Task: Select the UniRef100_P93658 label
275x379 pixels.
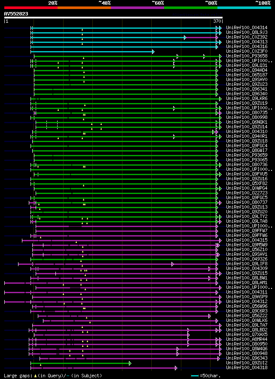Action: pos(247,56)
